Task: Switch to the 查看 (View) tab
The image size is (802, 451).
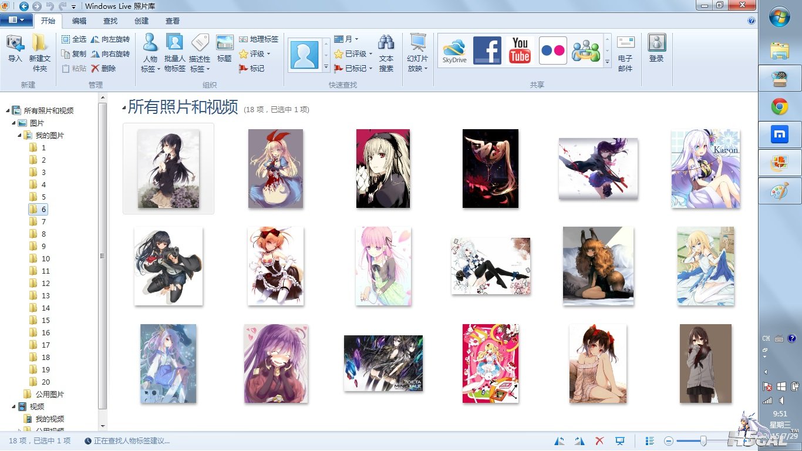Action: 173,21
